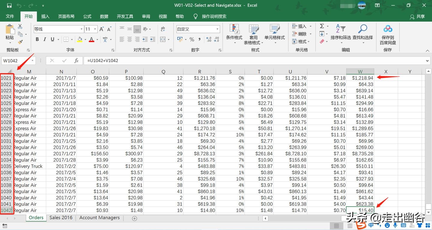Toggle Italic formatting
This screenshot has width=432, height=230.
tap(45, 39)
